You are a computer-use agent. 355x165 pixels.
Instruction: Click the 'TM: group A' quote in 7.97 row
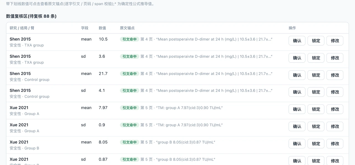coord(189,108)
